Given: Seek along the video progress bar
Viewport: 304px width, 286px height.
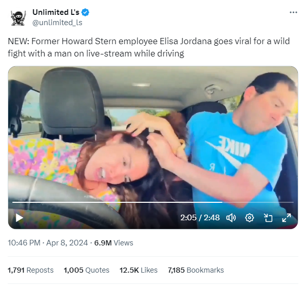Looking at the screenshot, I should click(x=153, y=202).
